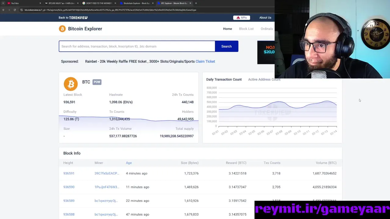The height and width of the screenshot is (219, 390).
Task: Click the Total supply value 19,989,208.545220997
Action: [177, 136]
